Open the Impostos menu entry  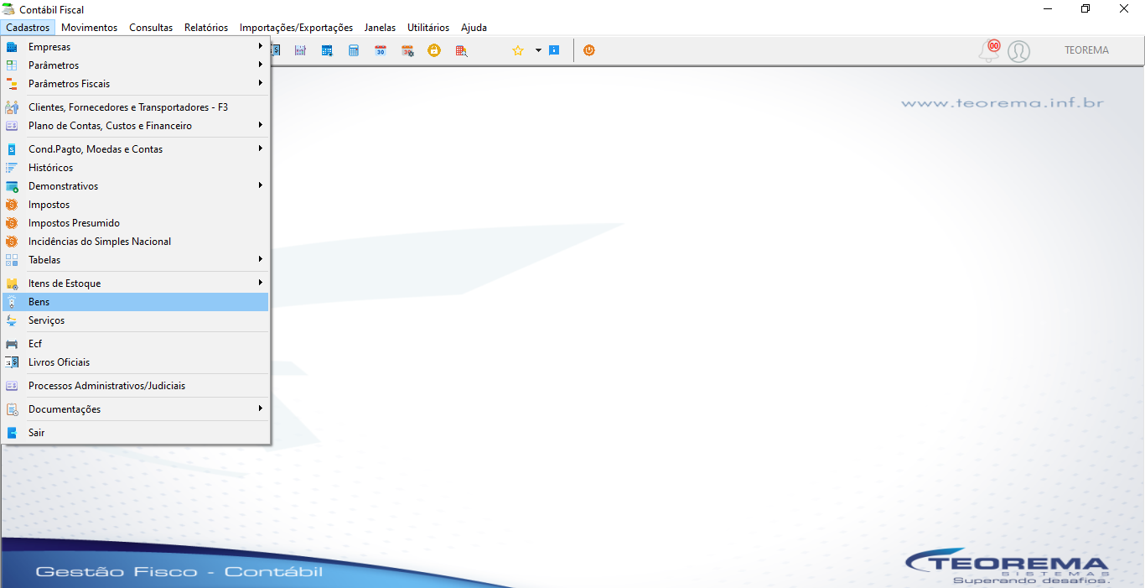tap(135, 205)
